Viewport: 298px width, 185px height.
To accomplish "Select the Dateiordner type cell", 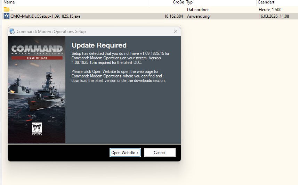I will (198, 10).
